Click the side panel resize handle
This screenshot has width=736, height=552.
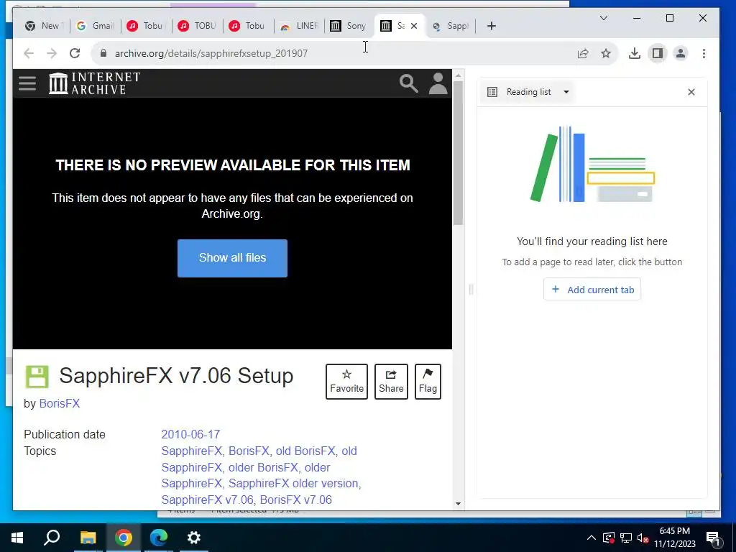coord(471,289)
